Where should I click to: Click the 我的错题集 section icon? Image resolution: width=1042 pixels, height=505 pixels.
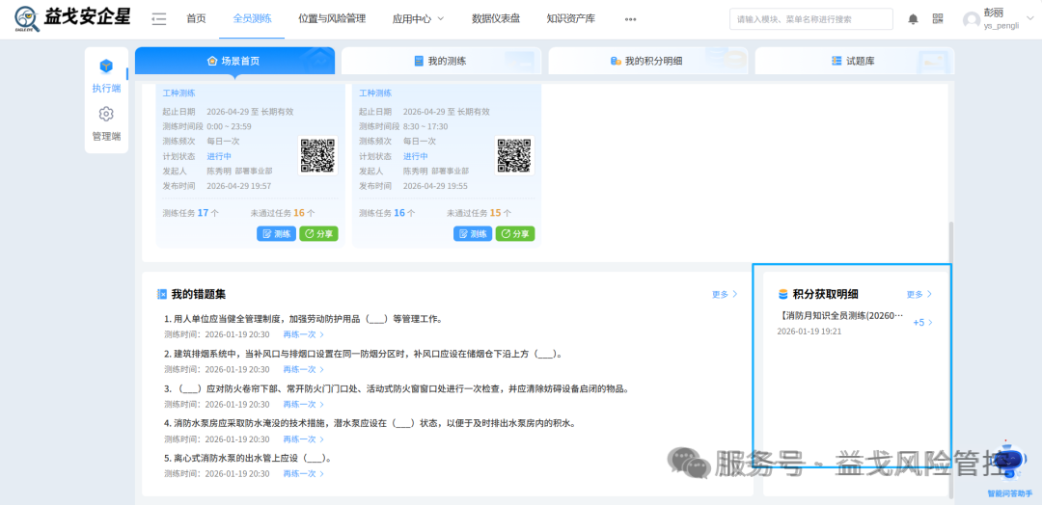[x=161, y=294]
